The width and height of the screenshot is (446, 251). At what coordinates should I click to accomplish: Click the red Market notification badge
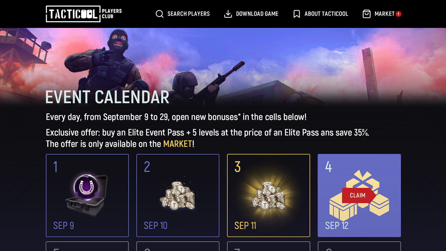click(x=398, y=14)
